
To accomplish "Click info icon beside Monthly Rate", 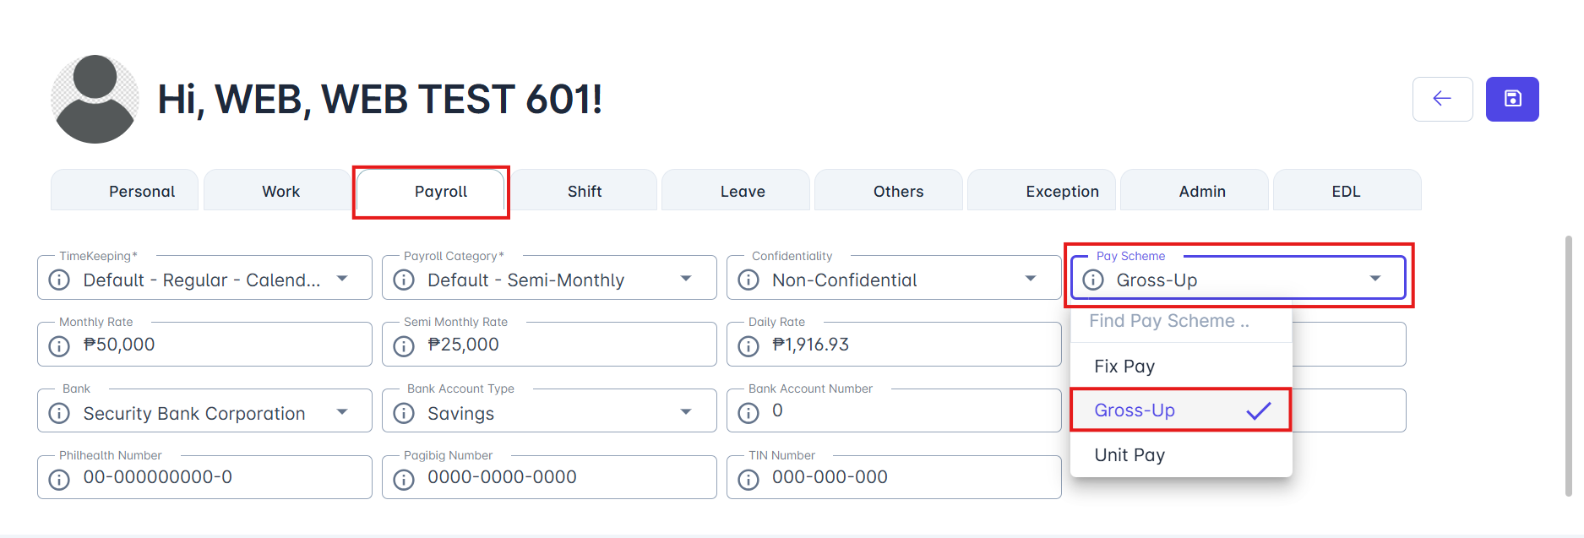I will coord(59,345).
